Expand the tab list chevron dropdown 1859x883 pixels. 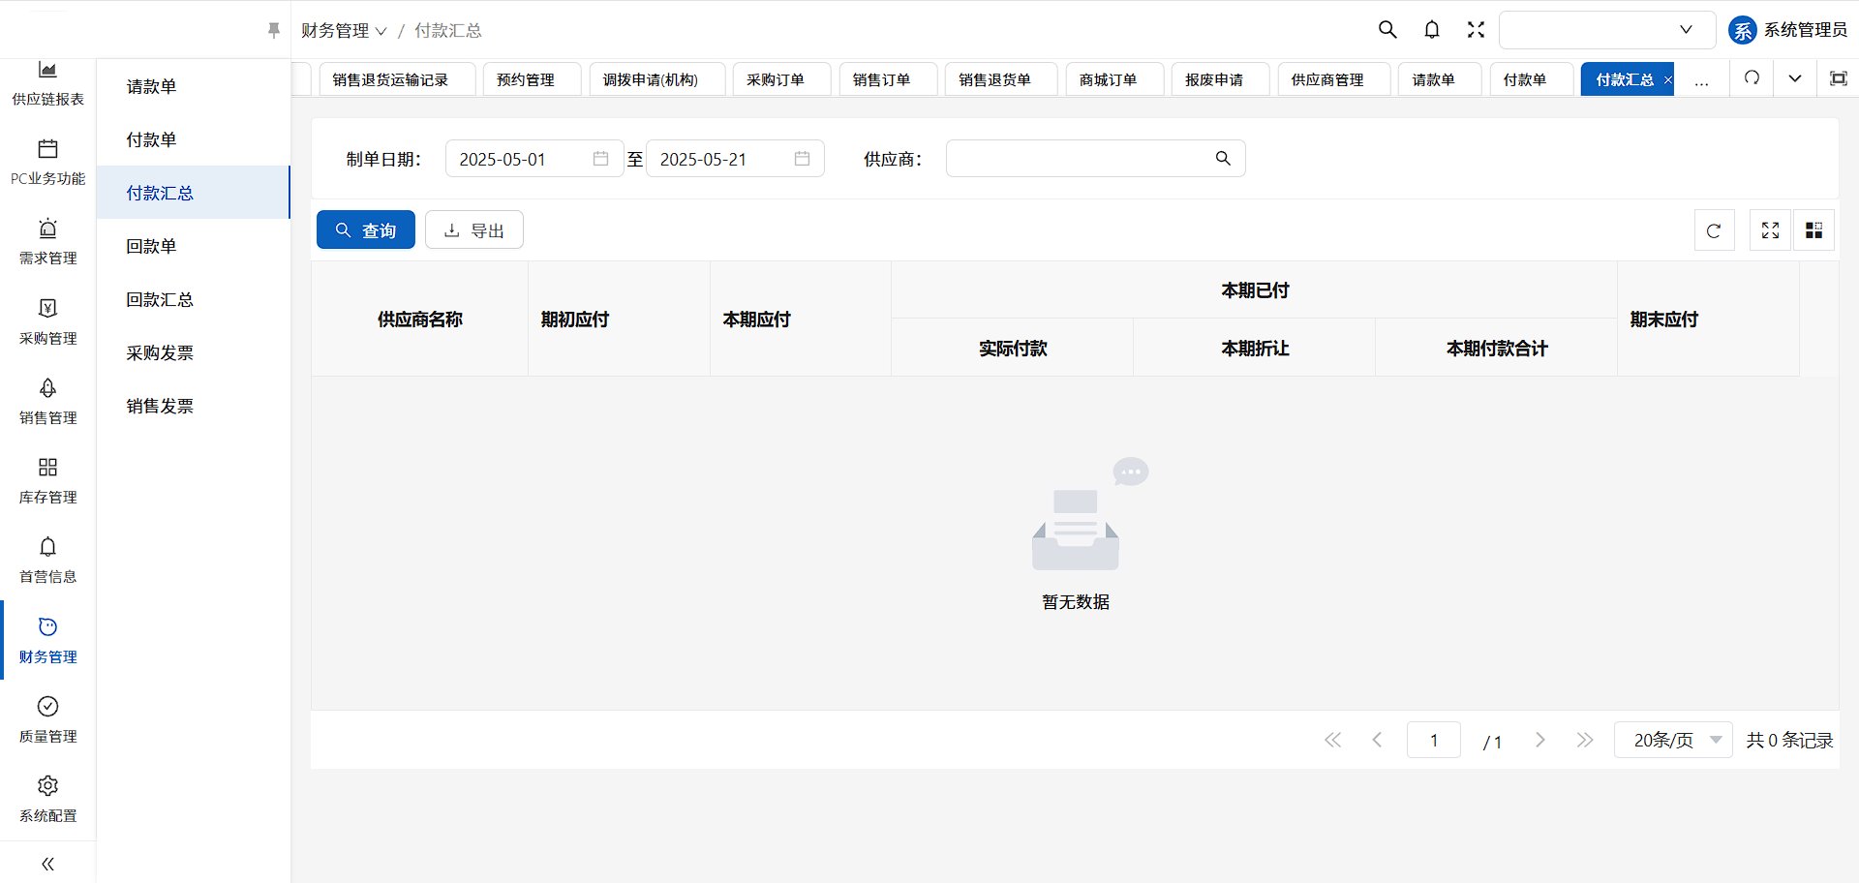(1794, 78)
